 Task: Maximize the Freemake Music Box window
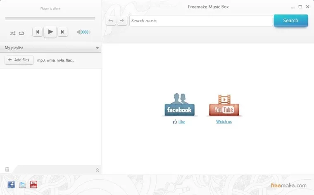(300, 7)
